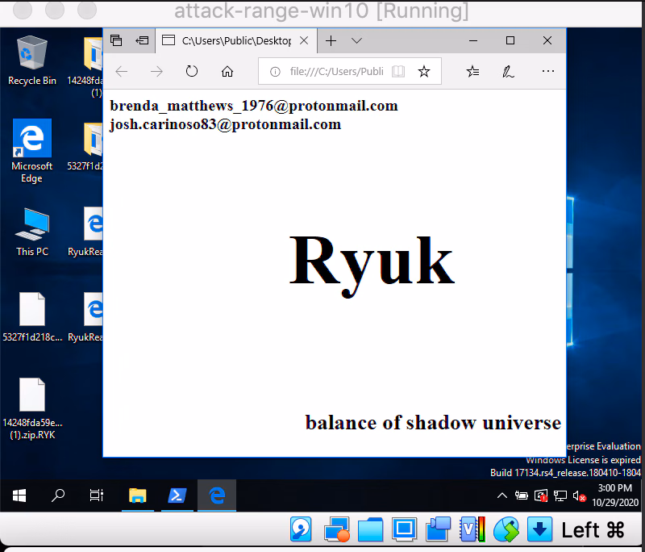Viewport: 645px width, 552px height.
Task: Toggle Reading view icon in address bar
Action: tap(398, 72)
